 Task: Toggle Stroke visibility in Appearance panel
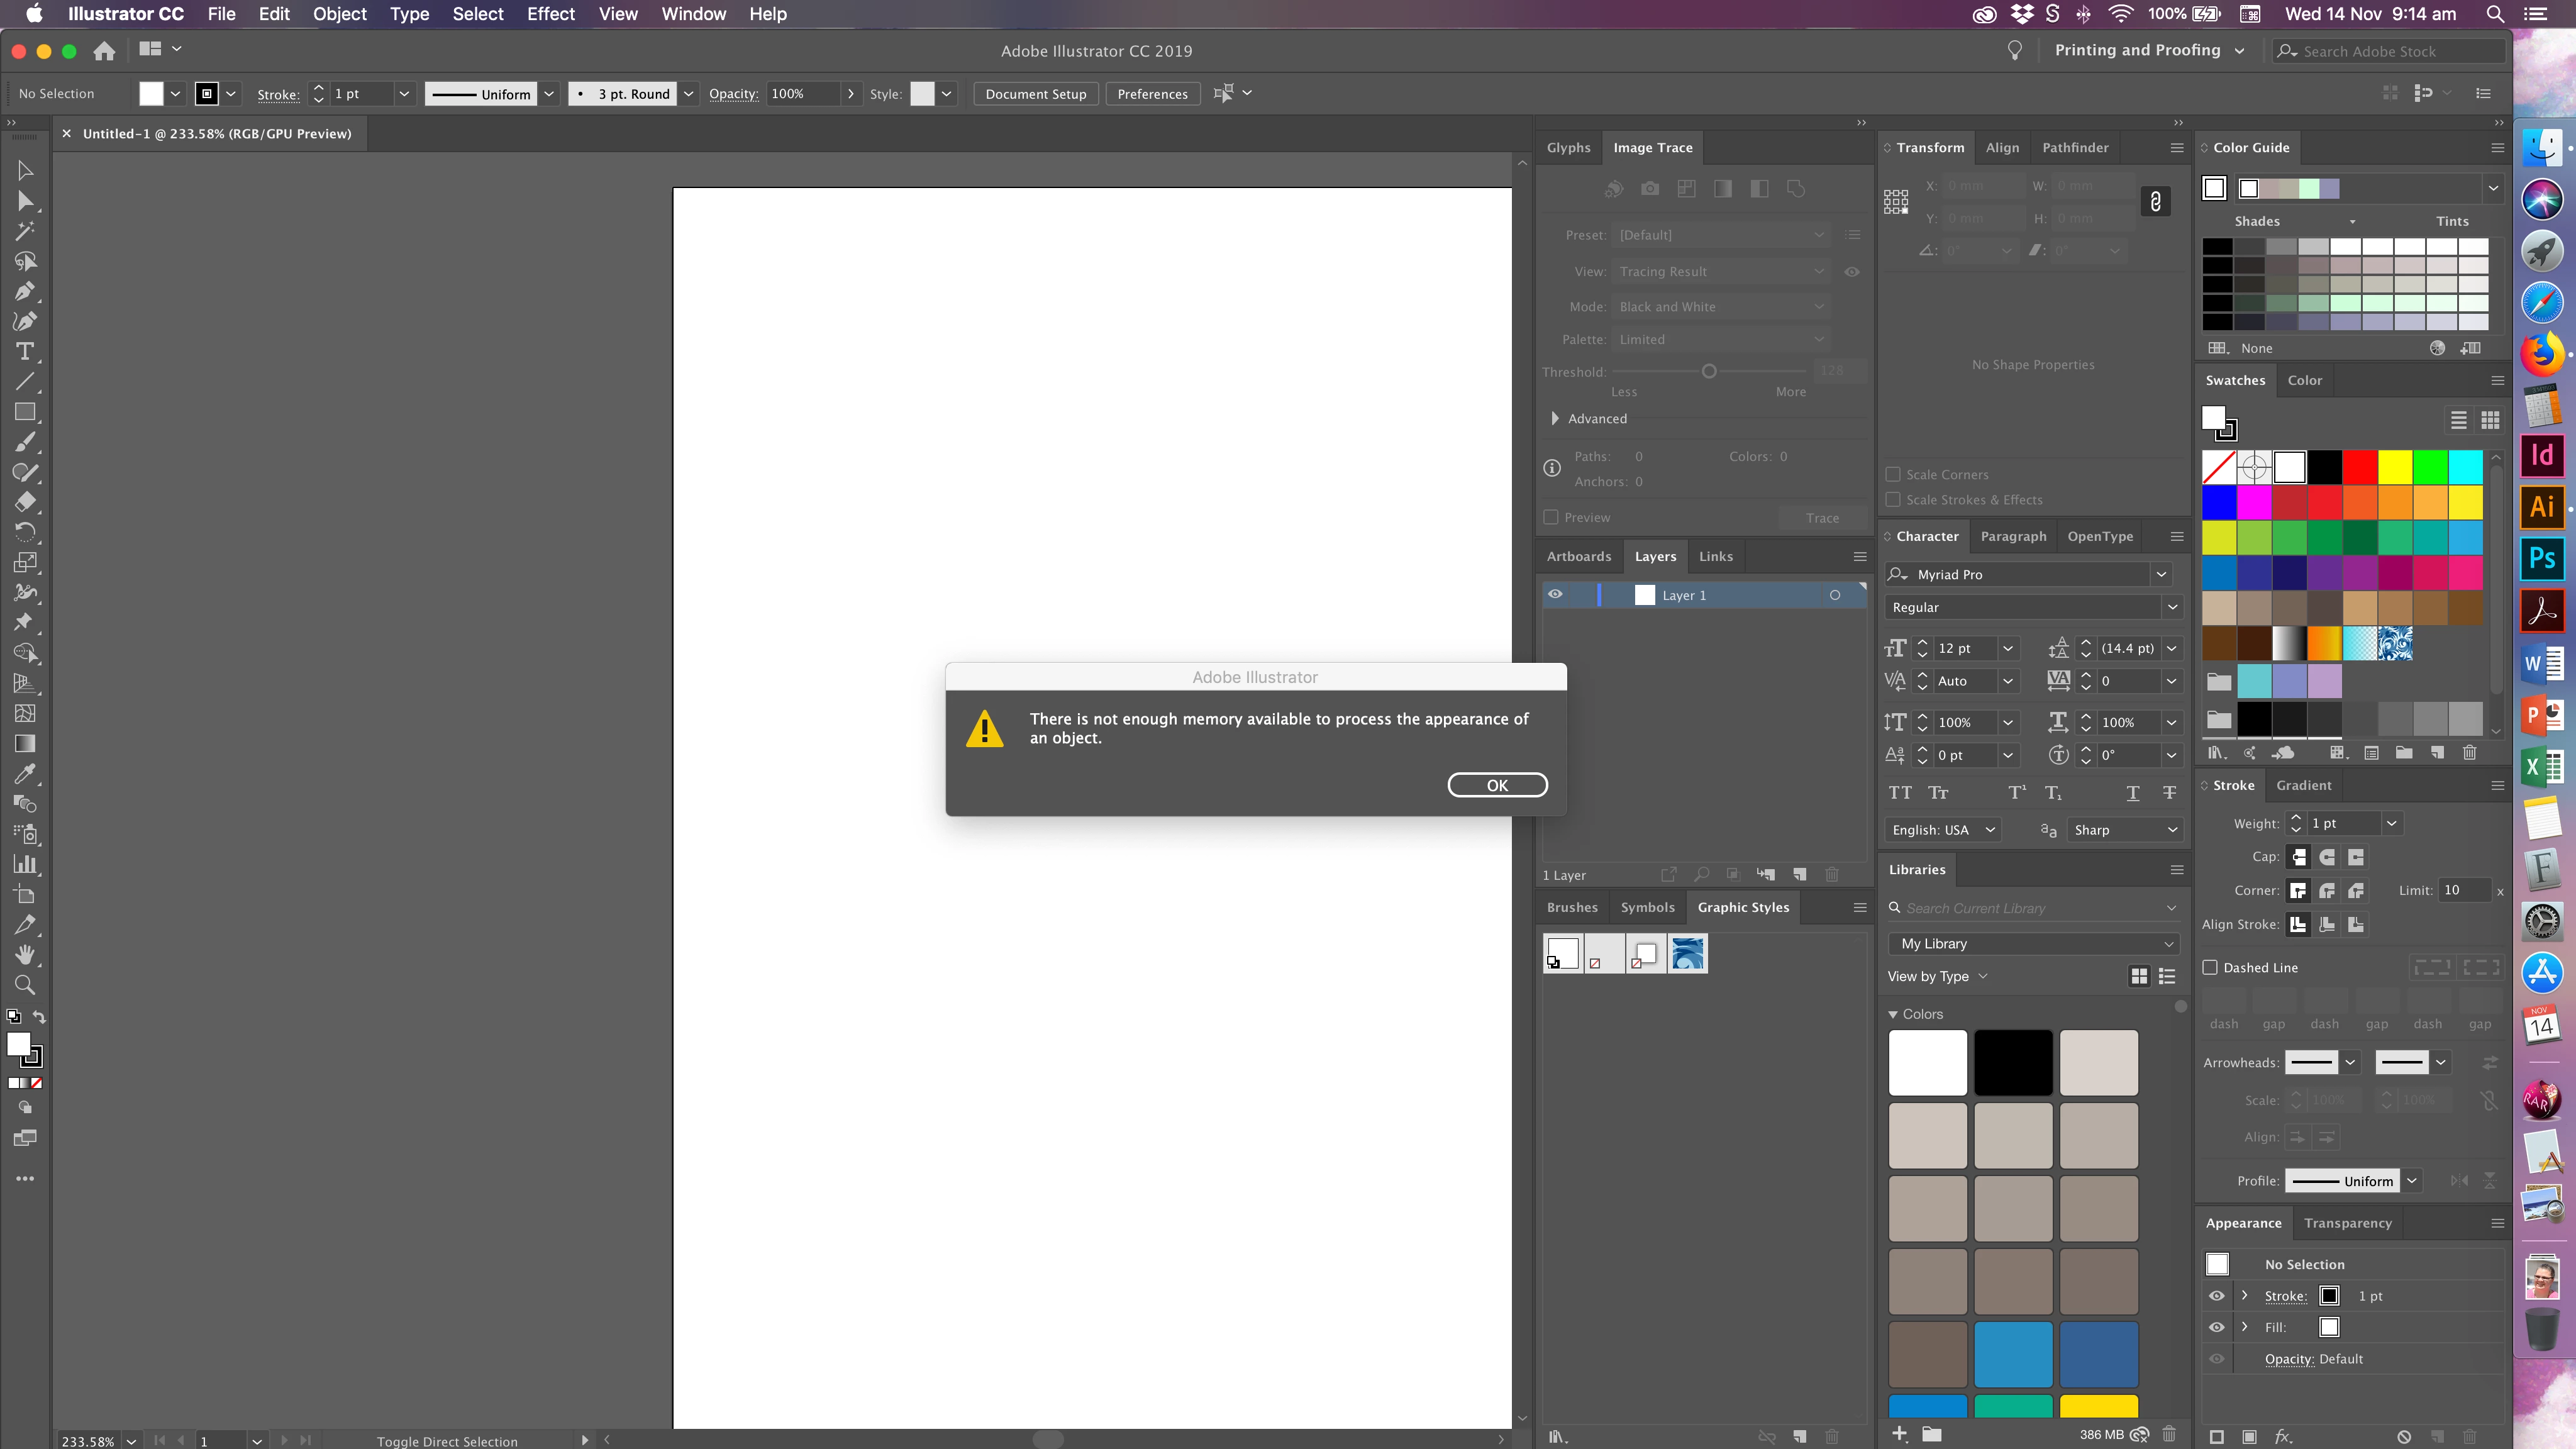[2217, 1296]
